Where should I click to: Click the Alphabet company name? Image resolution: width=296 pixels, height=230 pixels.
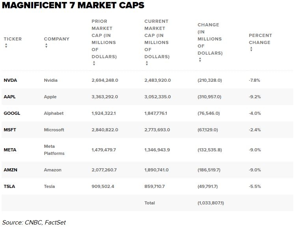click(54, 113)
